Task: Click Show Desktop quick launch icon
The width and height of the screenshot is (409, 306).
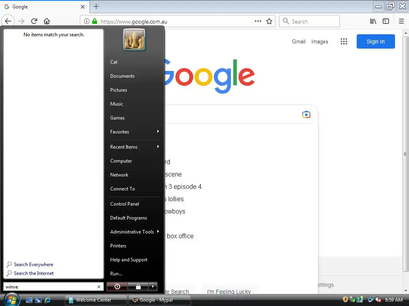Action: 29,300
